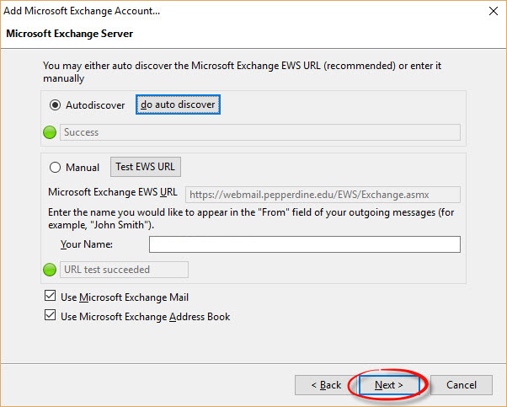This screenshot has width=507, height=407.
Task: Click the Microsoft Exchange EWS URL field
Action: (322, 195)
